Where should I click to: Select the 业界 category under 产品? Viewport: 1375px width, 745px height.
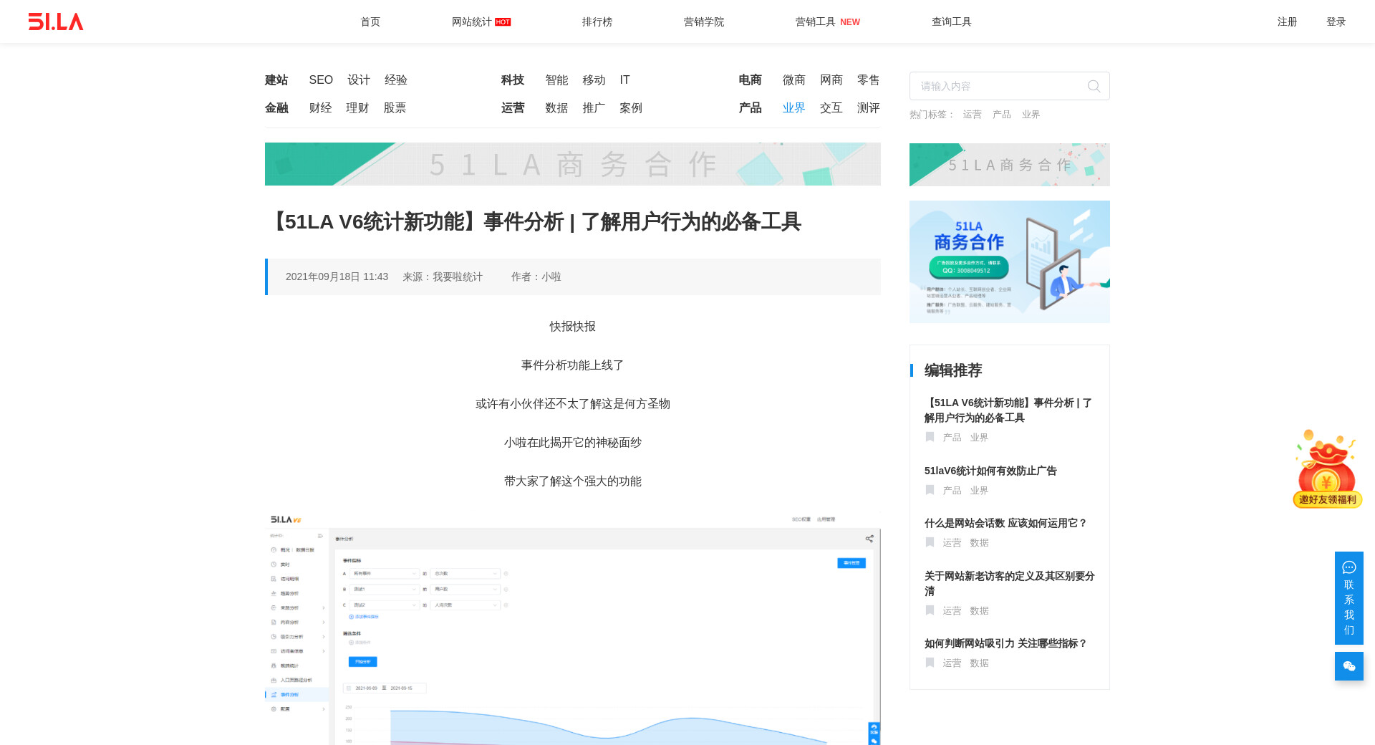click(793, 108)
